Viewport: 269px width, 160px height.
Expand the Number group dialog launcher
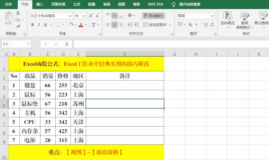[x=215, y=34]
